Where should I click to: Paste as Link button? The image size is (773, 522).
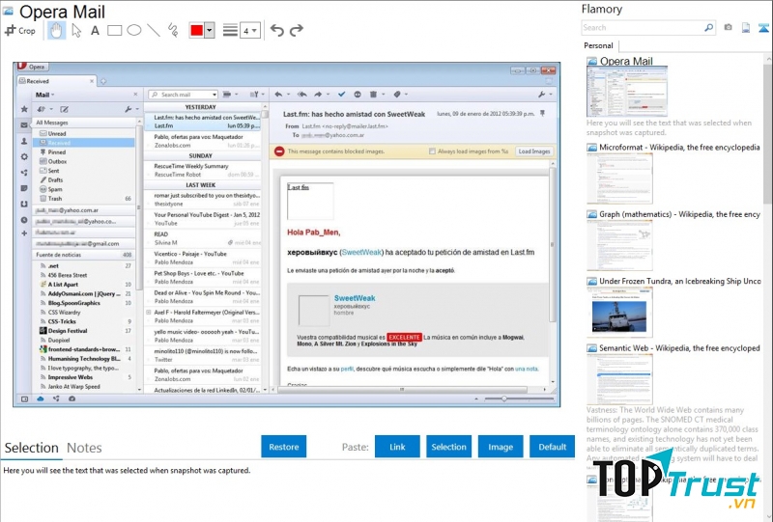[x=397, y=447]
